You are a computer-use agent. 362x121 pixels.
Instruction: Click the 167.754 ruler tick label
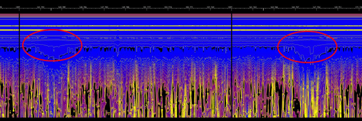point(317,7)
